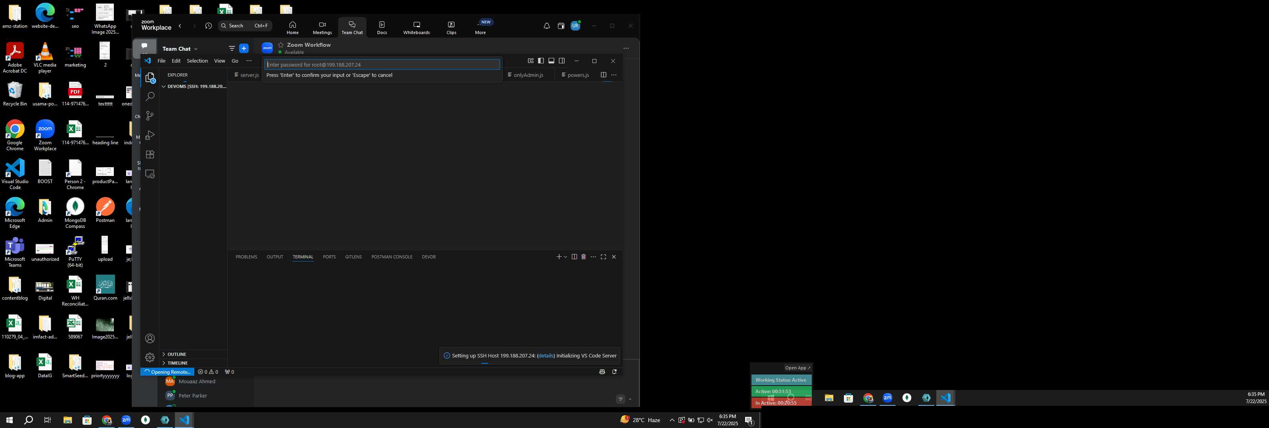Click details link in SSH setup notification
This screenshot has height=428, width=1269.
546,355
